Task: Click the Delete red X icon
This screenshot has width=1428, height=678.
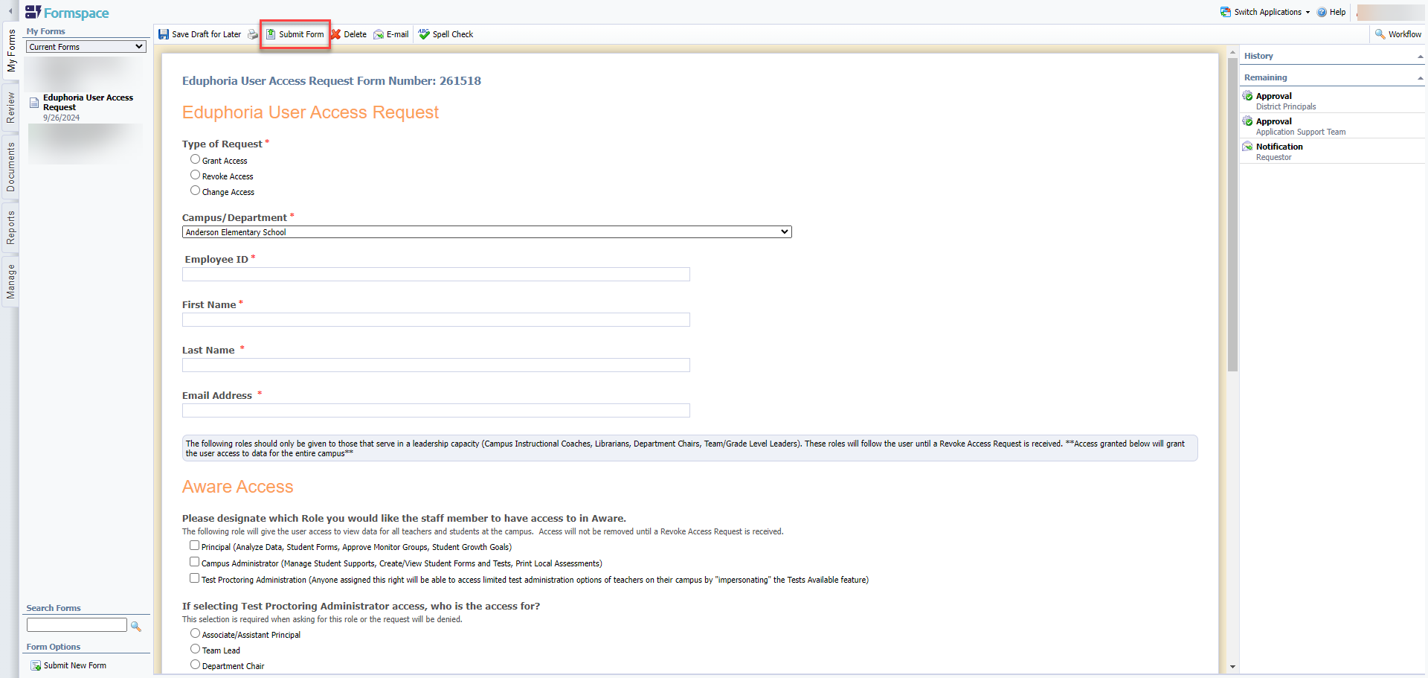Action: point(336,34)
